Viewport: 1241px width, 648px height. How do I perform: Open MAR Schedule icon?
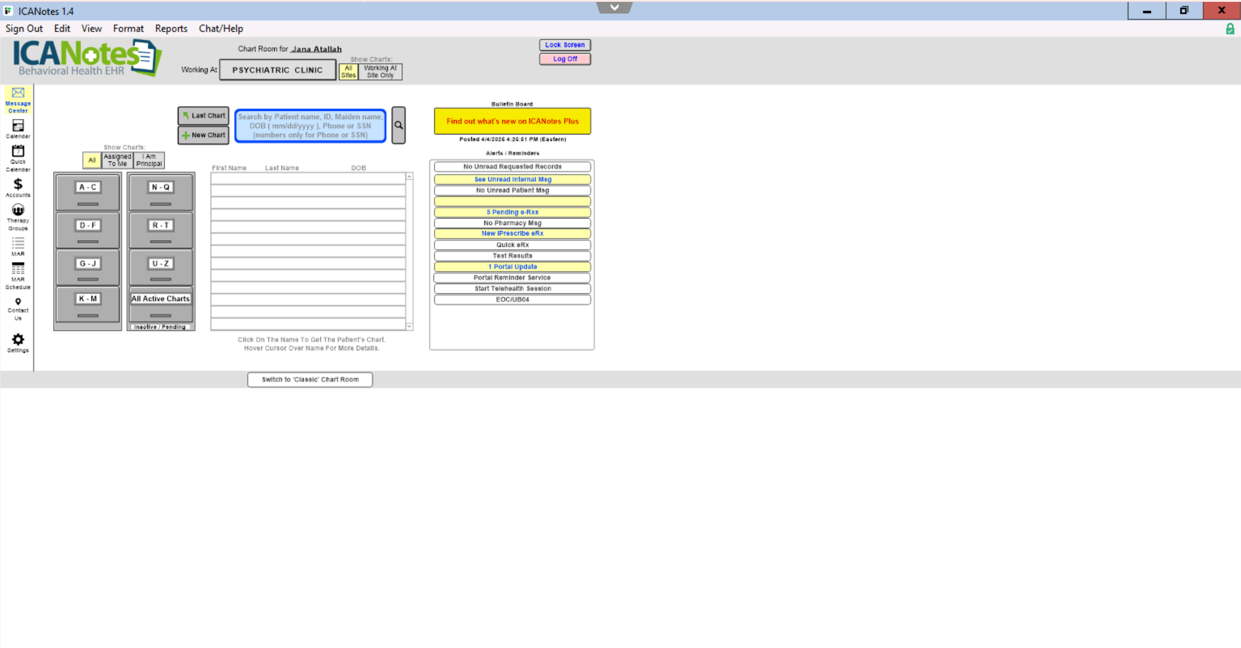pos(17,275)
